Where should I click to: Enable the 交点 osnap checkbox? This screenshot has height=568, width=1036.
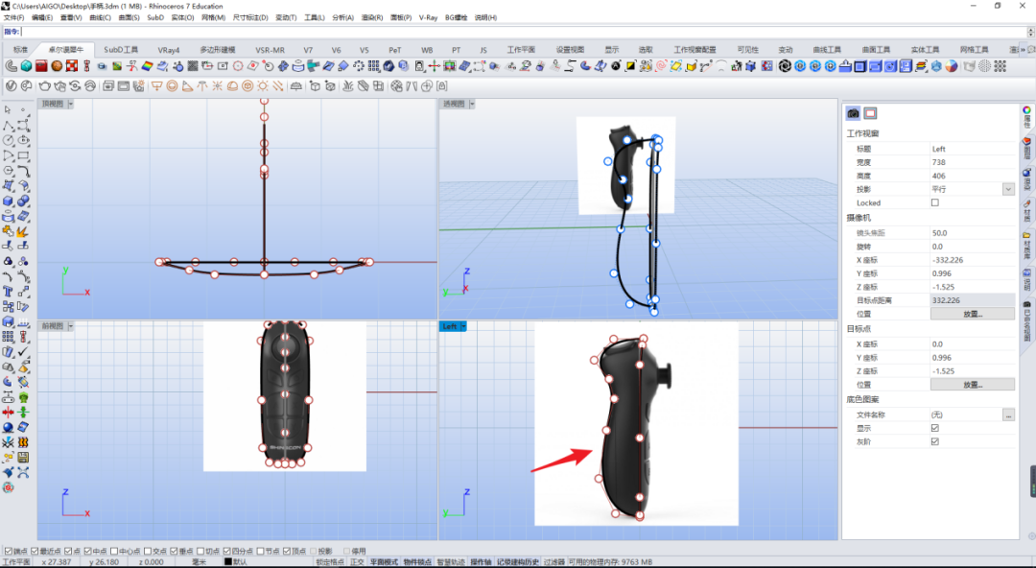(x=148, y=551)
